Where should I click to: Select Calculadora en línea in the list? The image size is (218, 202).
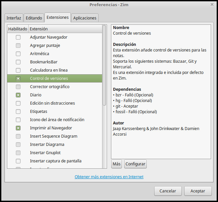[49, 70]
